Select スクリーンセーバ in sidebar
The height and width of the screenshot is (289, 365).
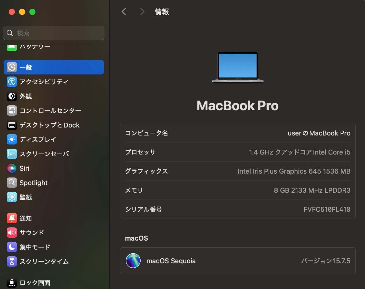click(54, 154)
